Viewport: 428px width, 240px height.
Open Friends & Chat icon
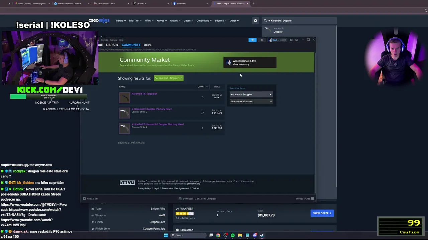coord(312,199)
